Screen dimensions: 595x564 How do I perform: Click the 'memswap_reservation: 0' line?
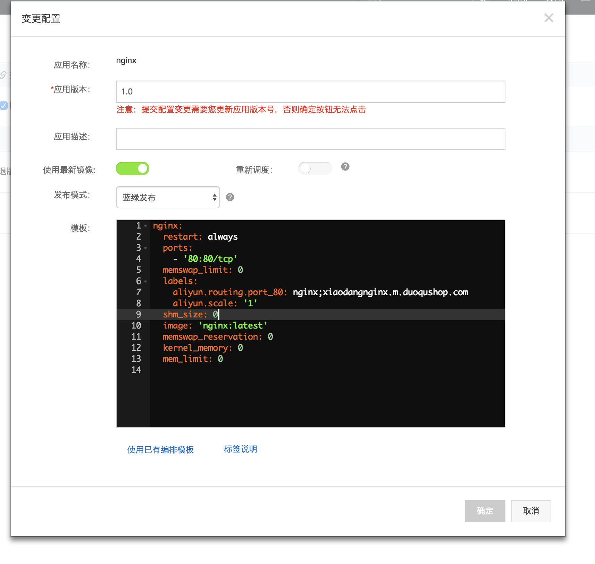coord(218,337)
